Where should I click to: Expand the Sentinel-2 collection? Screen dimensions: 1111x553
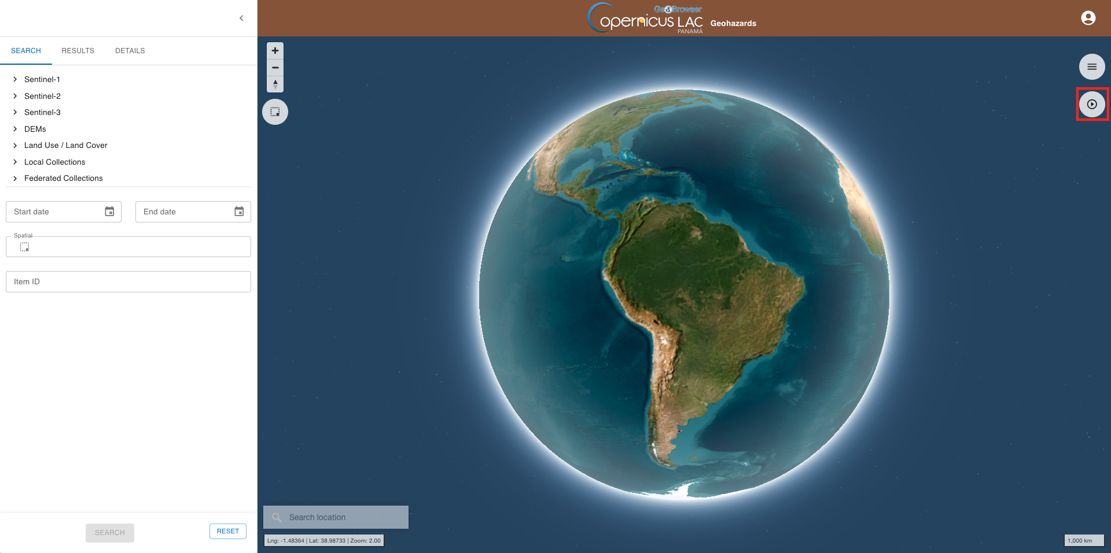pos(15,96)
